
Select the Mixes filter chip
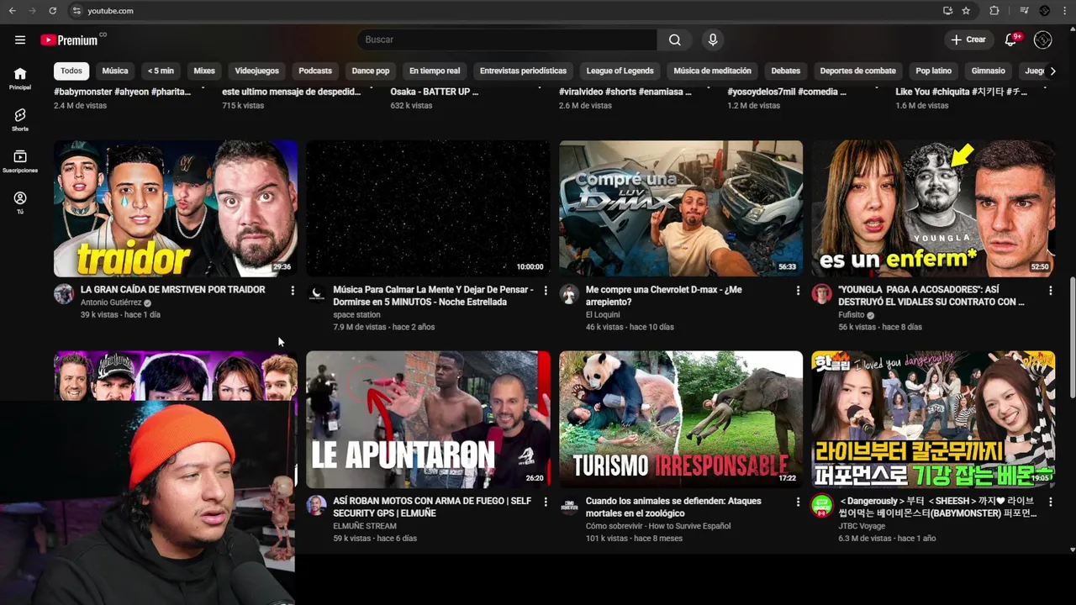204,71
